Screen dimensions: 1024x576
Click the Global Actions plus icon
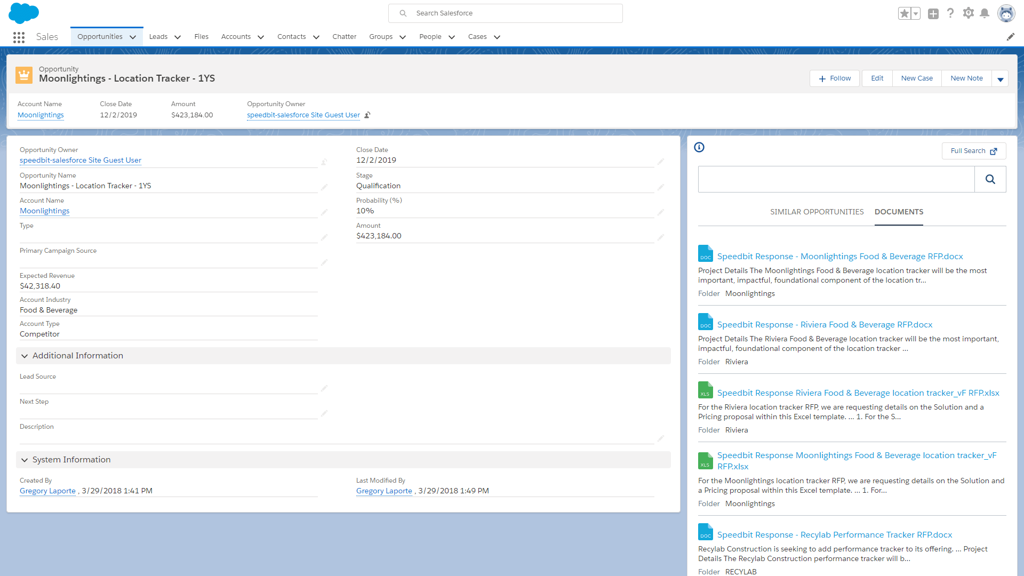tap(933, 14)
